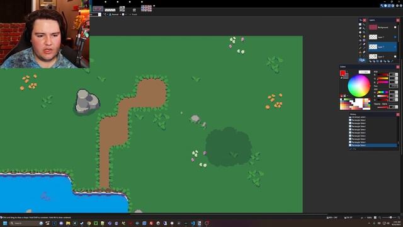Toggle visibility checkbox of layer under Background
Viewport: 403px width, 227px height.
coord(395,37)
